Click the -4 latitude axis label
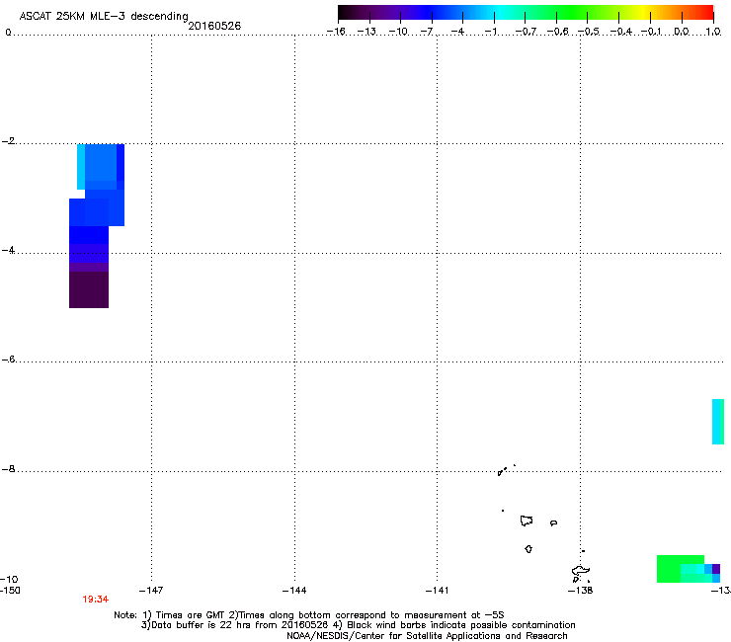The image size is (731, 642). pos(8,250)
